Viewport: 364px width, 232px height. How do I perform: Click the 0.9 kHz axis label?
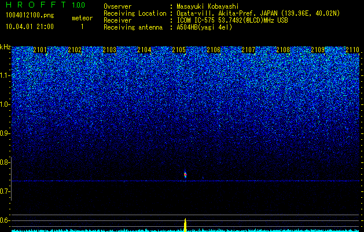click(x=5, y=133)
